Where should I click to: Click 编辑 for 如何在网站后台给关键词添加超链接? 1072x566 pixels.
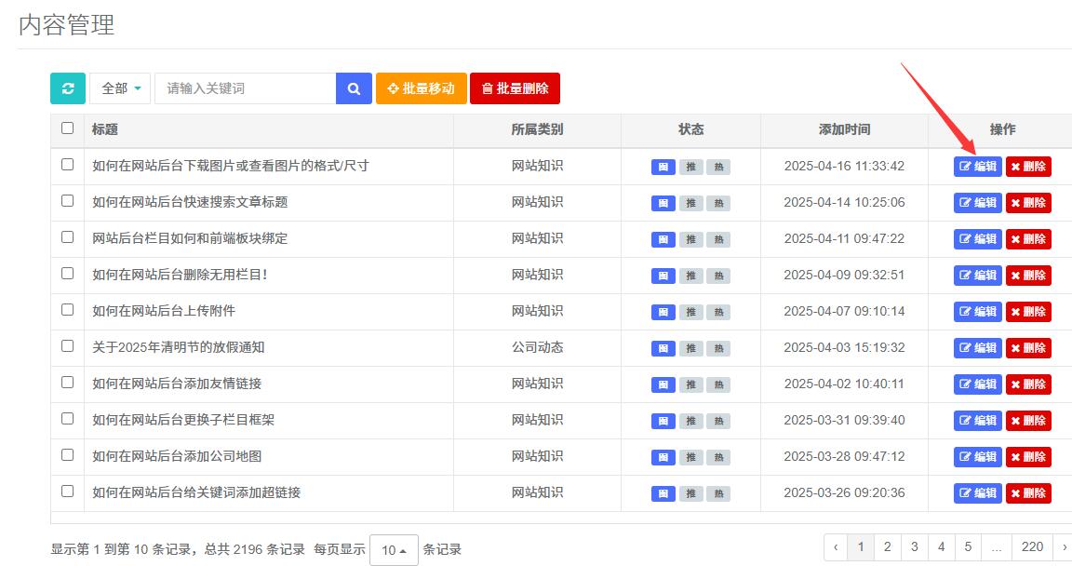tap(977, 493)
